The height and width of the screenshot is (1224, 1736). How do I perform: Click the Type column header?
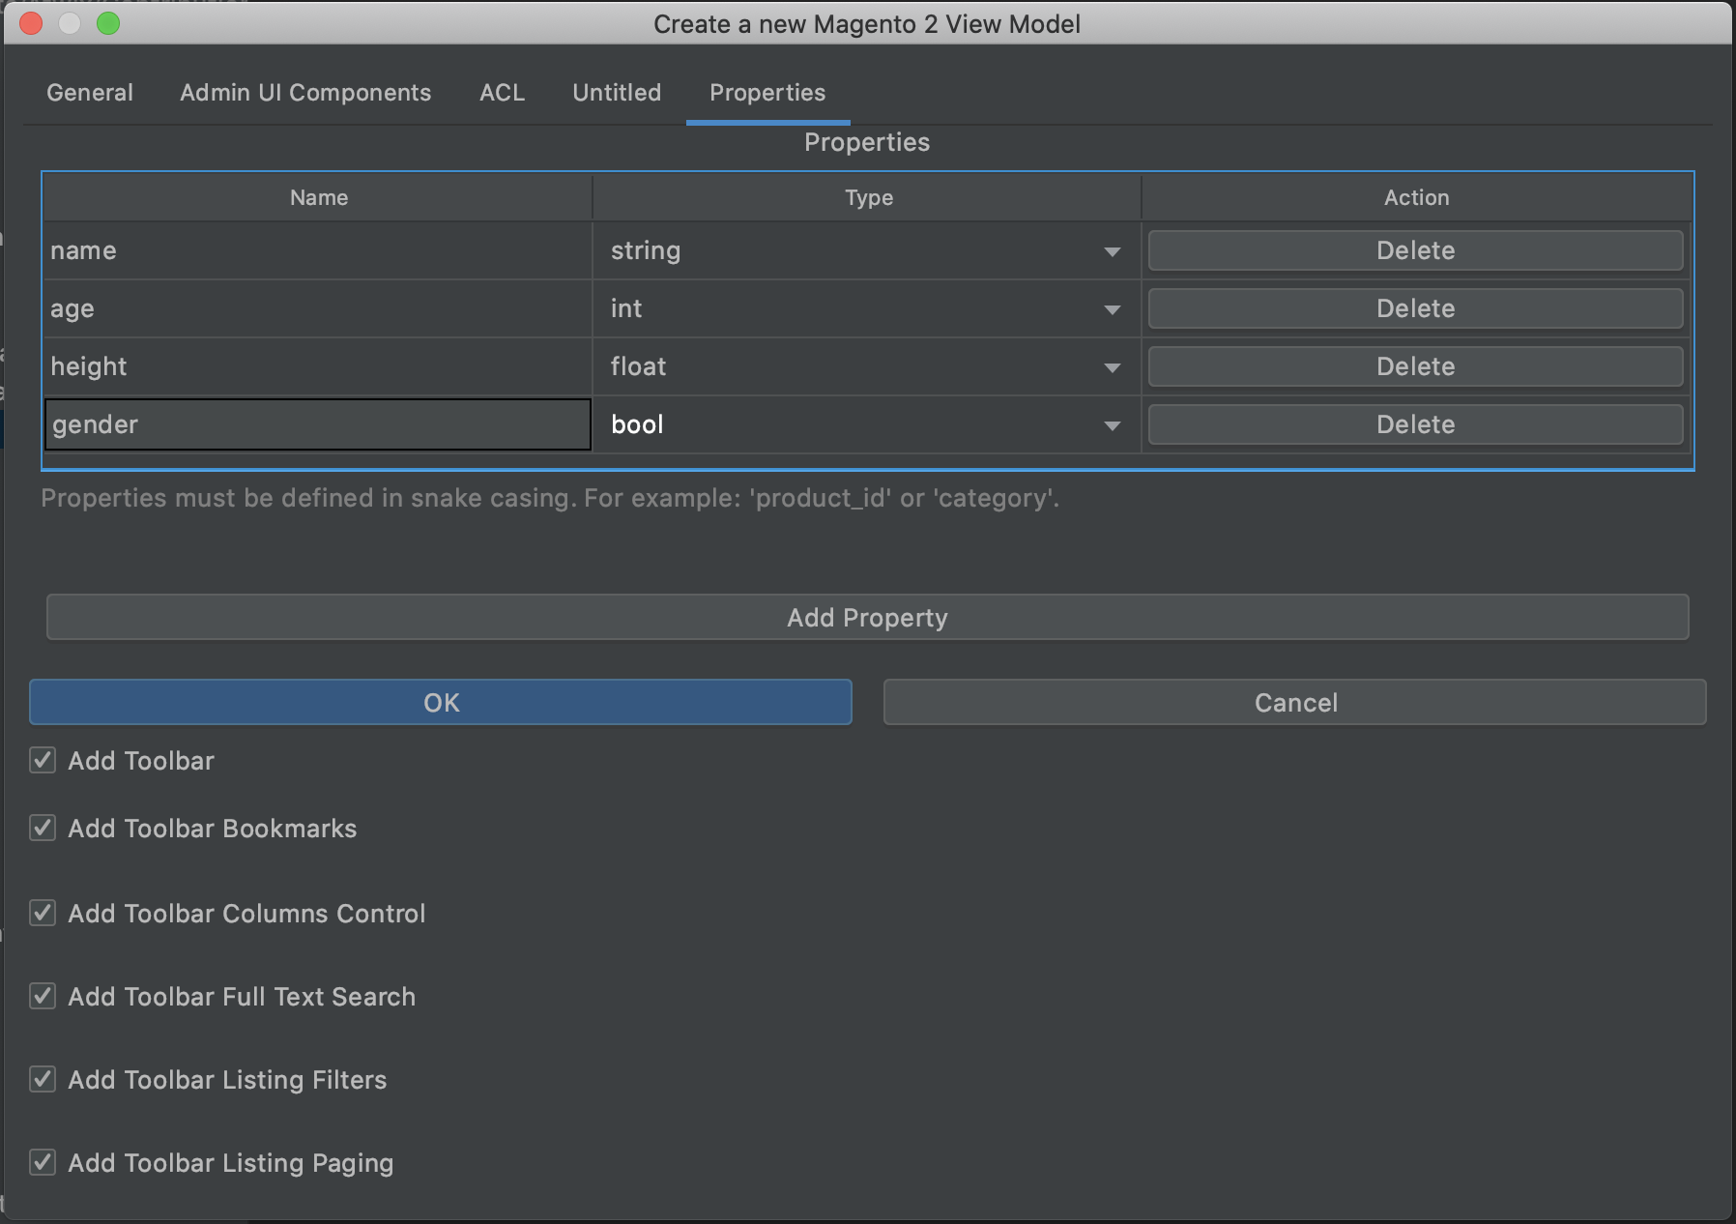[867, 198]
